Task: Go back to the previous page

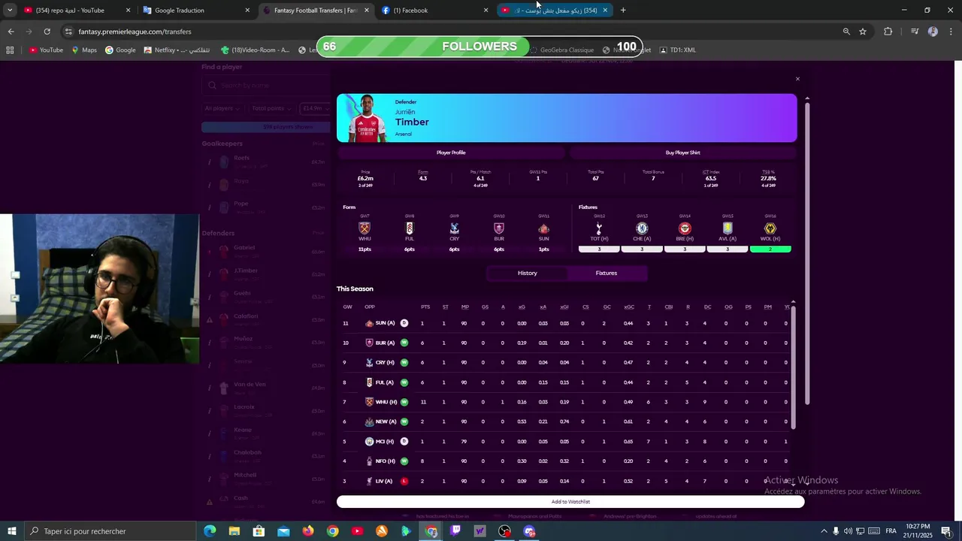Action: 11,32
